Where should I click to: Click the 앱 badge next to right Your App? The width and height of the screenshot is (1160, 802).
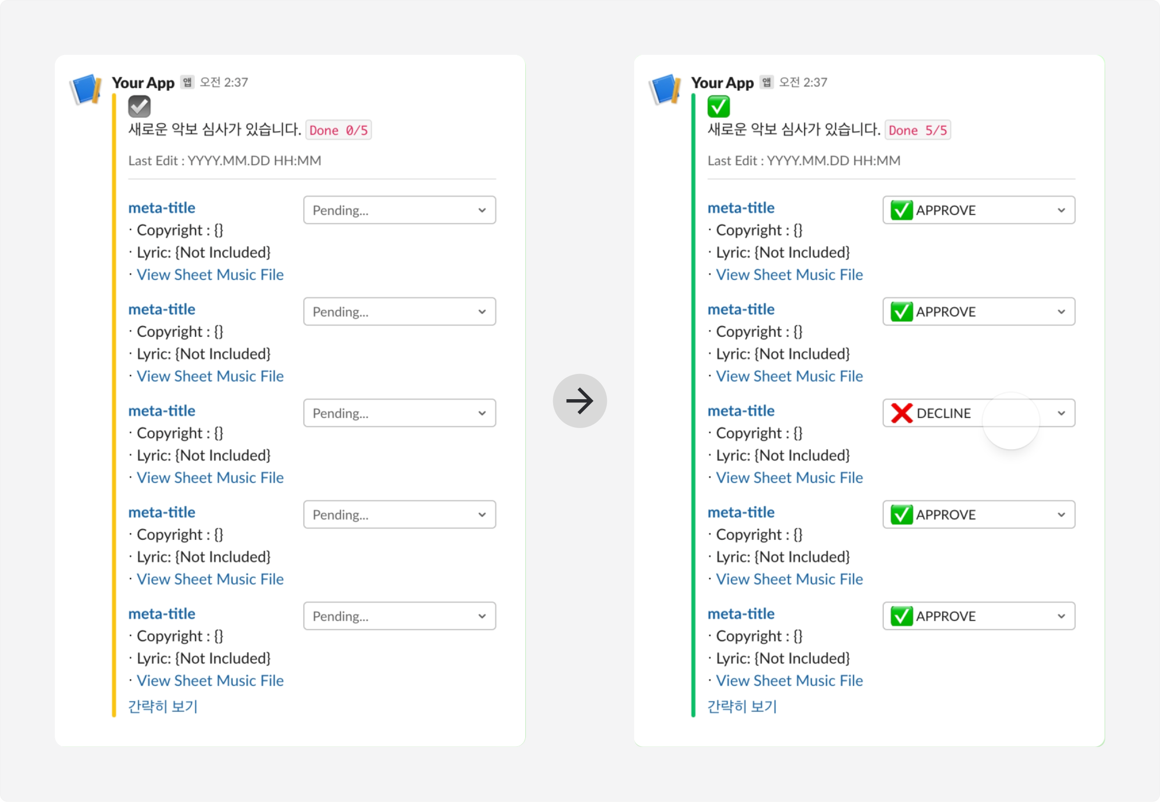coord(767,82)
